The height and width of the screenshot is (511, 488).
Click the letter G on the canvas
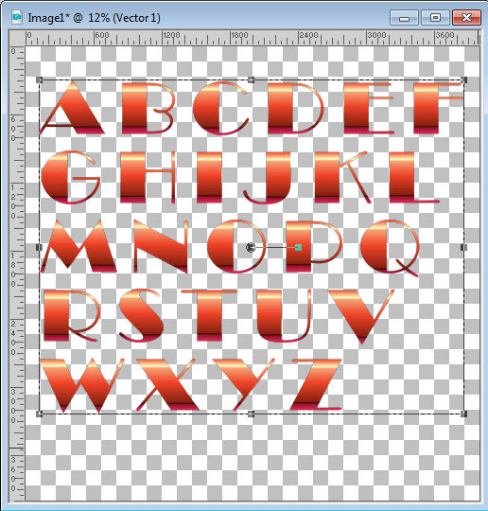pos(71,177)
